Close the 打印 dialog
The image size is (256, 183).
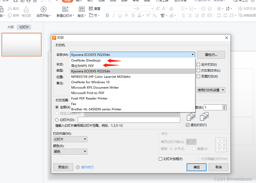[x=226, y=38]
